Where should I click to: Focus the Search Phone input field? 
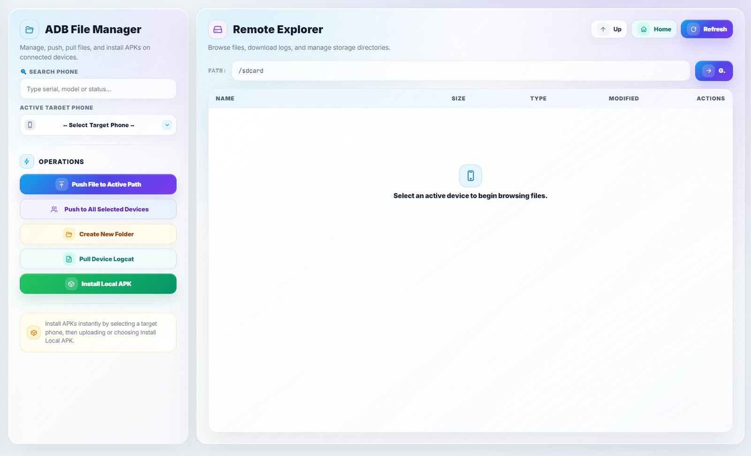coord(98,89)
